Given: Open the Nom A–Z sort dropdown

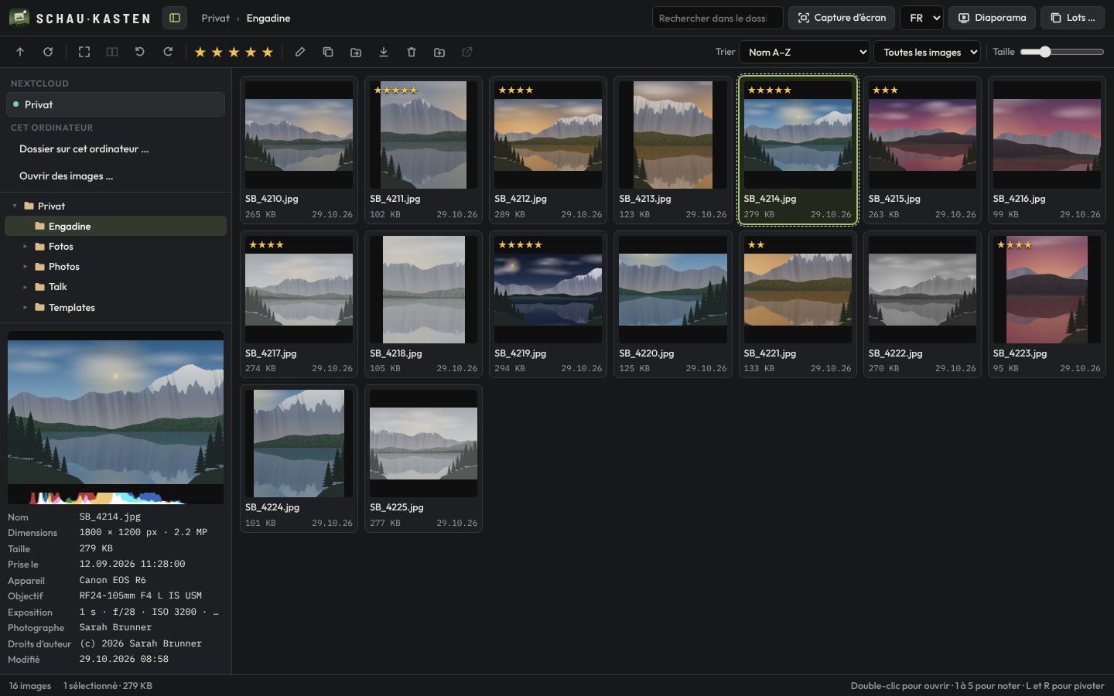Looking at the screenshot, I should pyautogui.click(x=805, y=52).
